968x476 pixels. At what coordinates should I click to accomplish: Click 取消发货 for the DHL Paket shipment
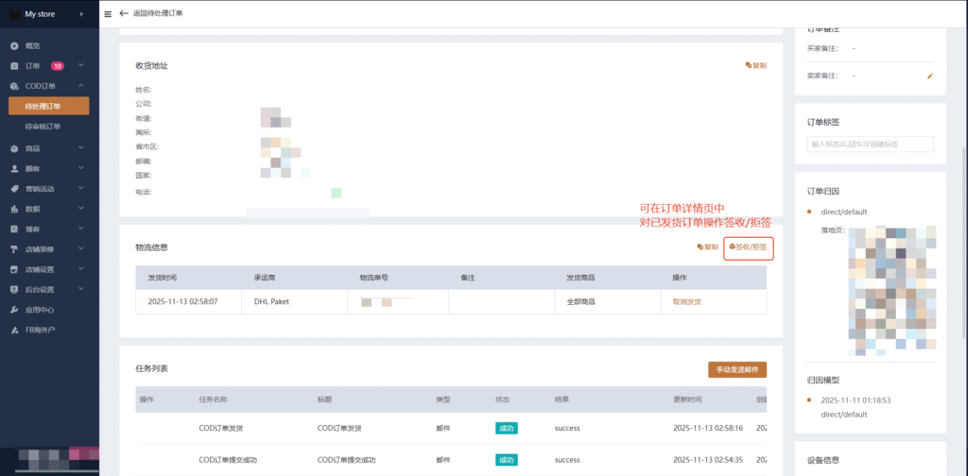click(686, 301)
